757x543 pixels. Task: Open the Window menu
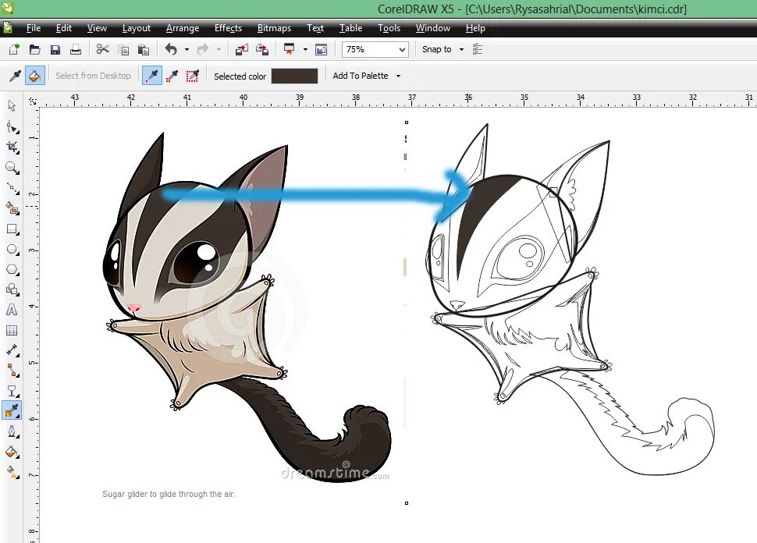[433, 28]
